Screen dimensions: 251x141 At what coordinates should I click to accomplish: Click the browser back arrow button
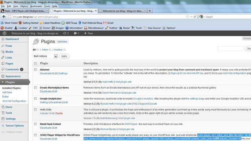(x=4, y=16)
